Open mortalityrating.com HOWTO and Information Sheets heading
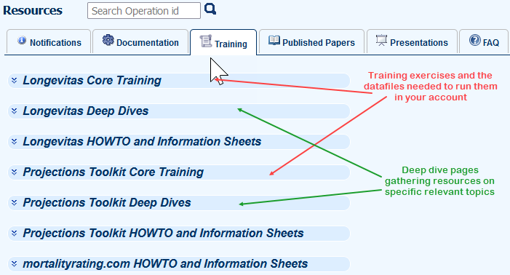Screen dimensions: 510x275 165,263
